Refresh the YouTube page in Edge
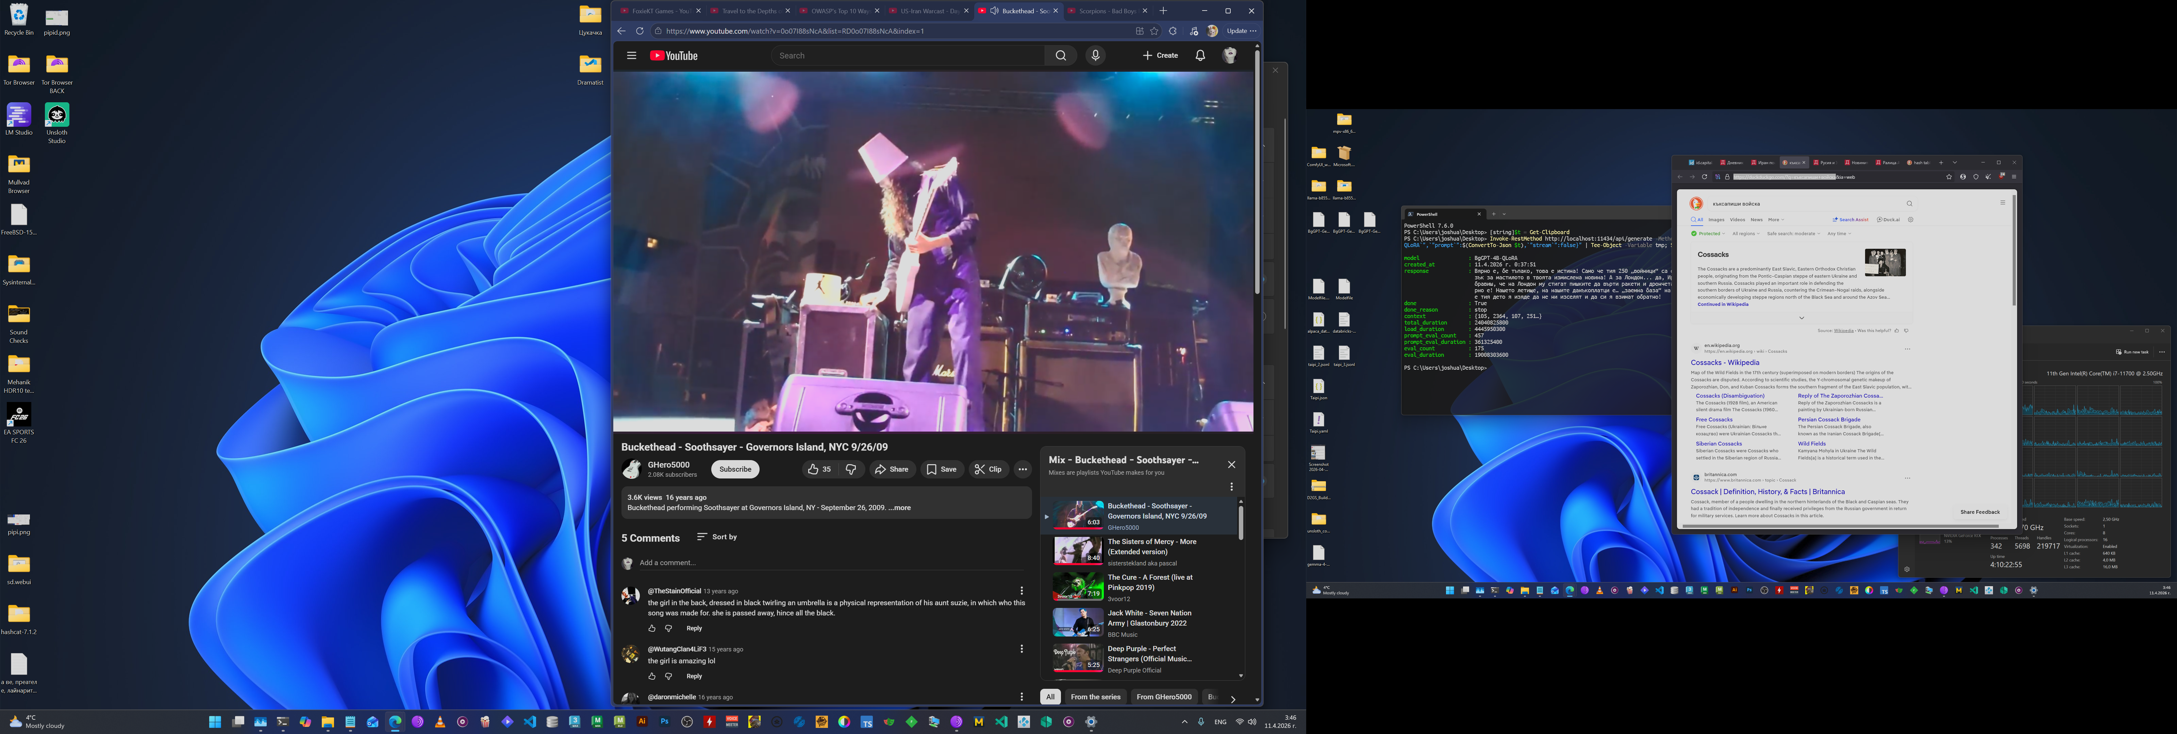Image resolution: width=2177 pixels, height=734 pixels. (640, 31)
